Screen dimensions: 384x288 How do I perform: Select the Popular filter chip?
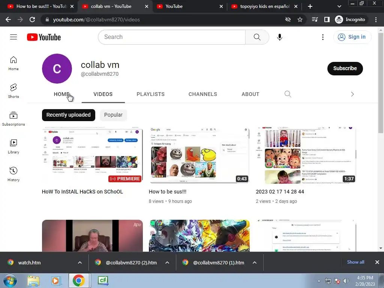pos(113,115)
